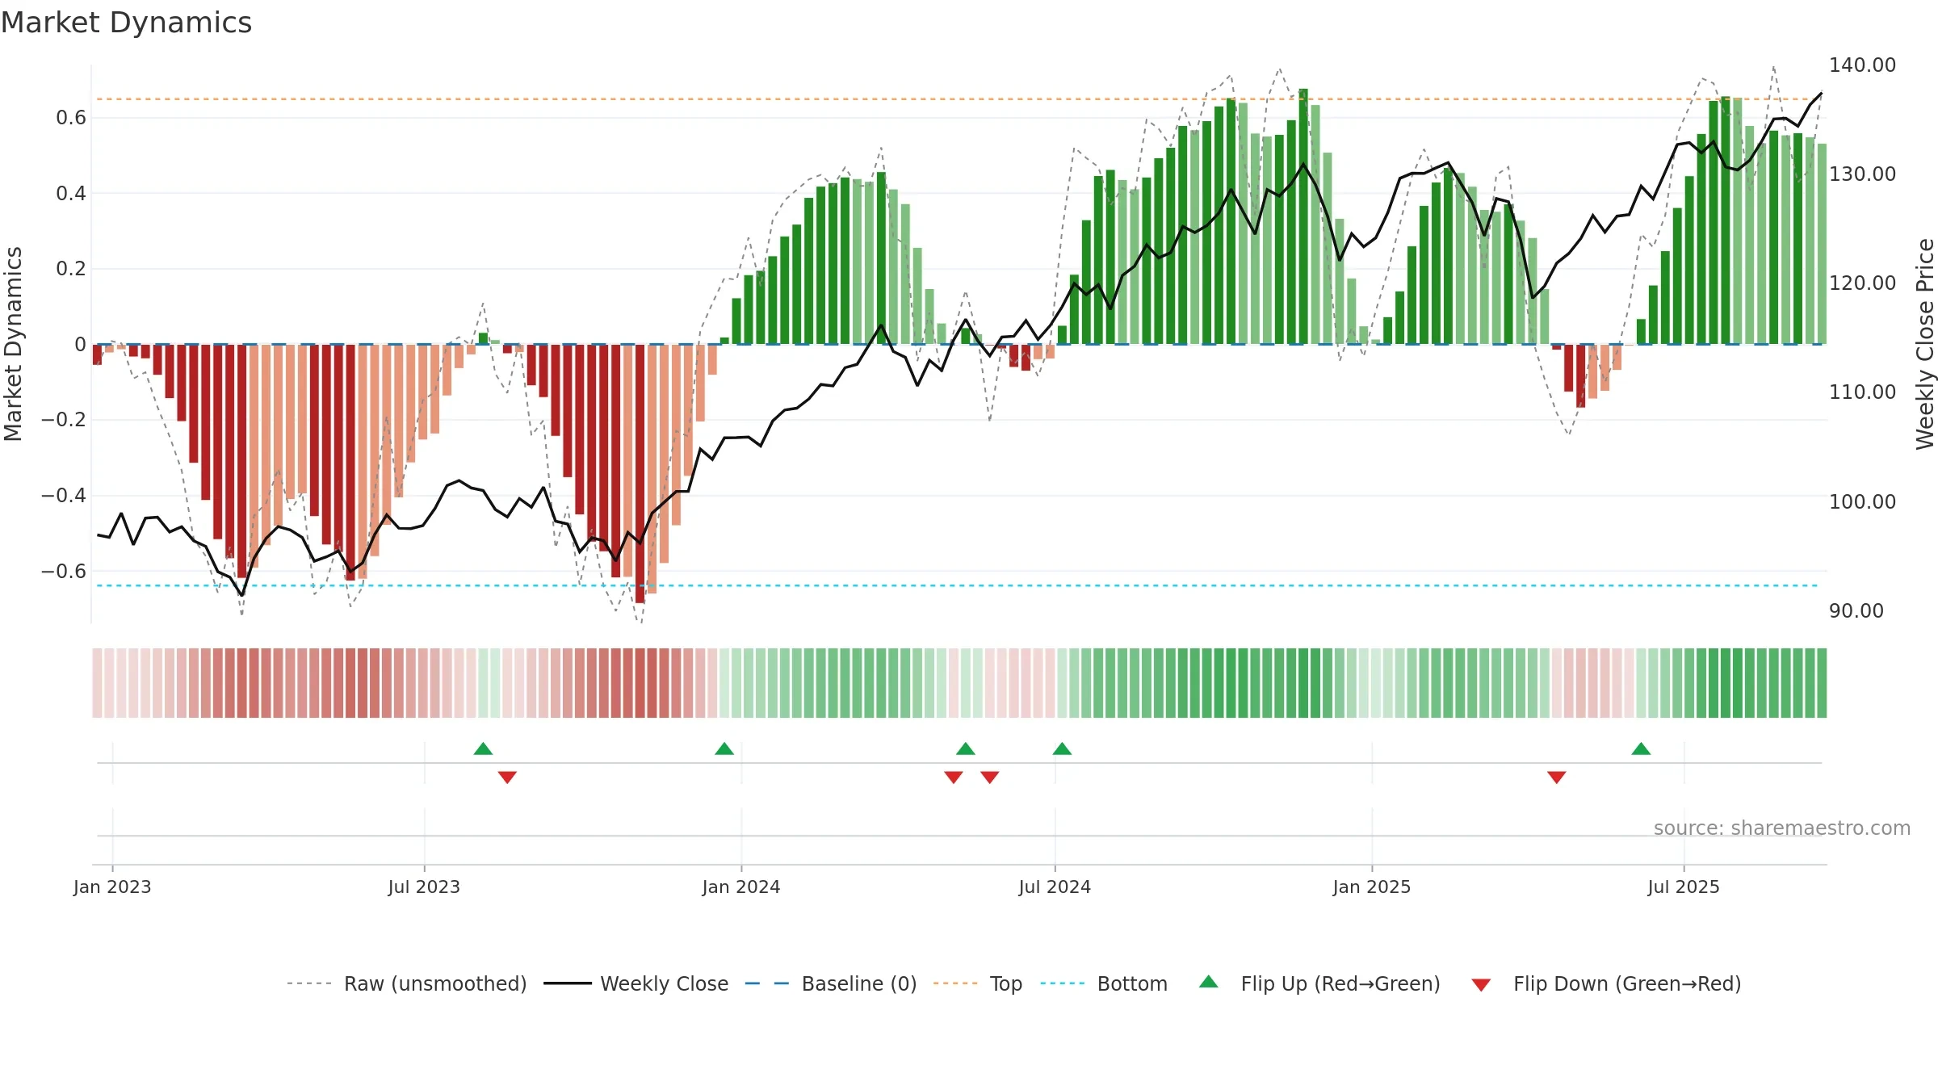
Task: Click the −0.4 left axis tick label
Action: click(x=63, y=495)
